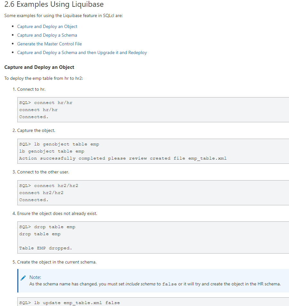The width and height of the screenshot is (289, 306).
Task: Click the 'SQL> connect hr2/hr2' code line
Action: (49, 186)
